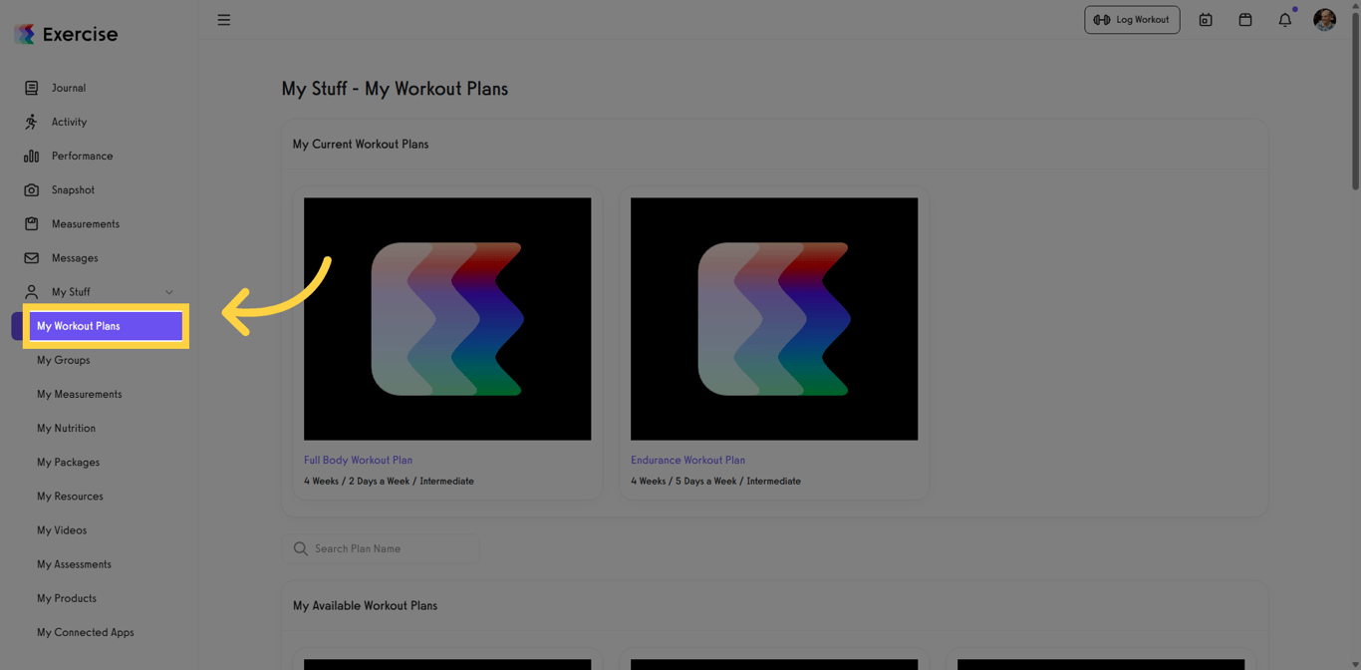Viewport: 1361px width, 670px height.
Task: Click the Journal icon in sidebar
Action: pyautogui.click(x=32, y=88)
